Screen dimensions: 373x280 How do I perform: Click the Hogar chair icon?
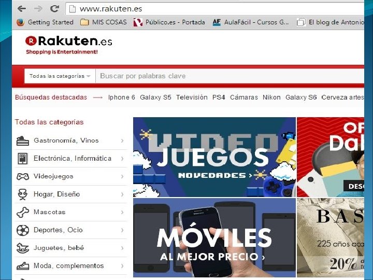click(23, 194)
